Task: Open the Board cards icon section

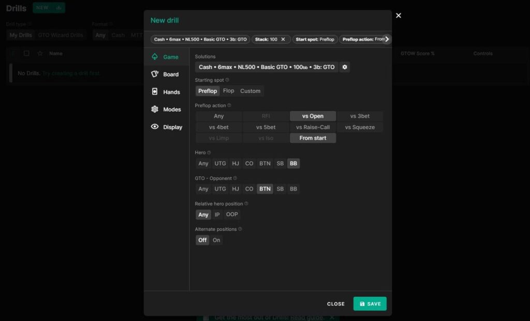Action: pyautogui.click(x=155, y=75)
